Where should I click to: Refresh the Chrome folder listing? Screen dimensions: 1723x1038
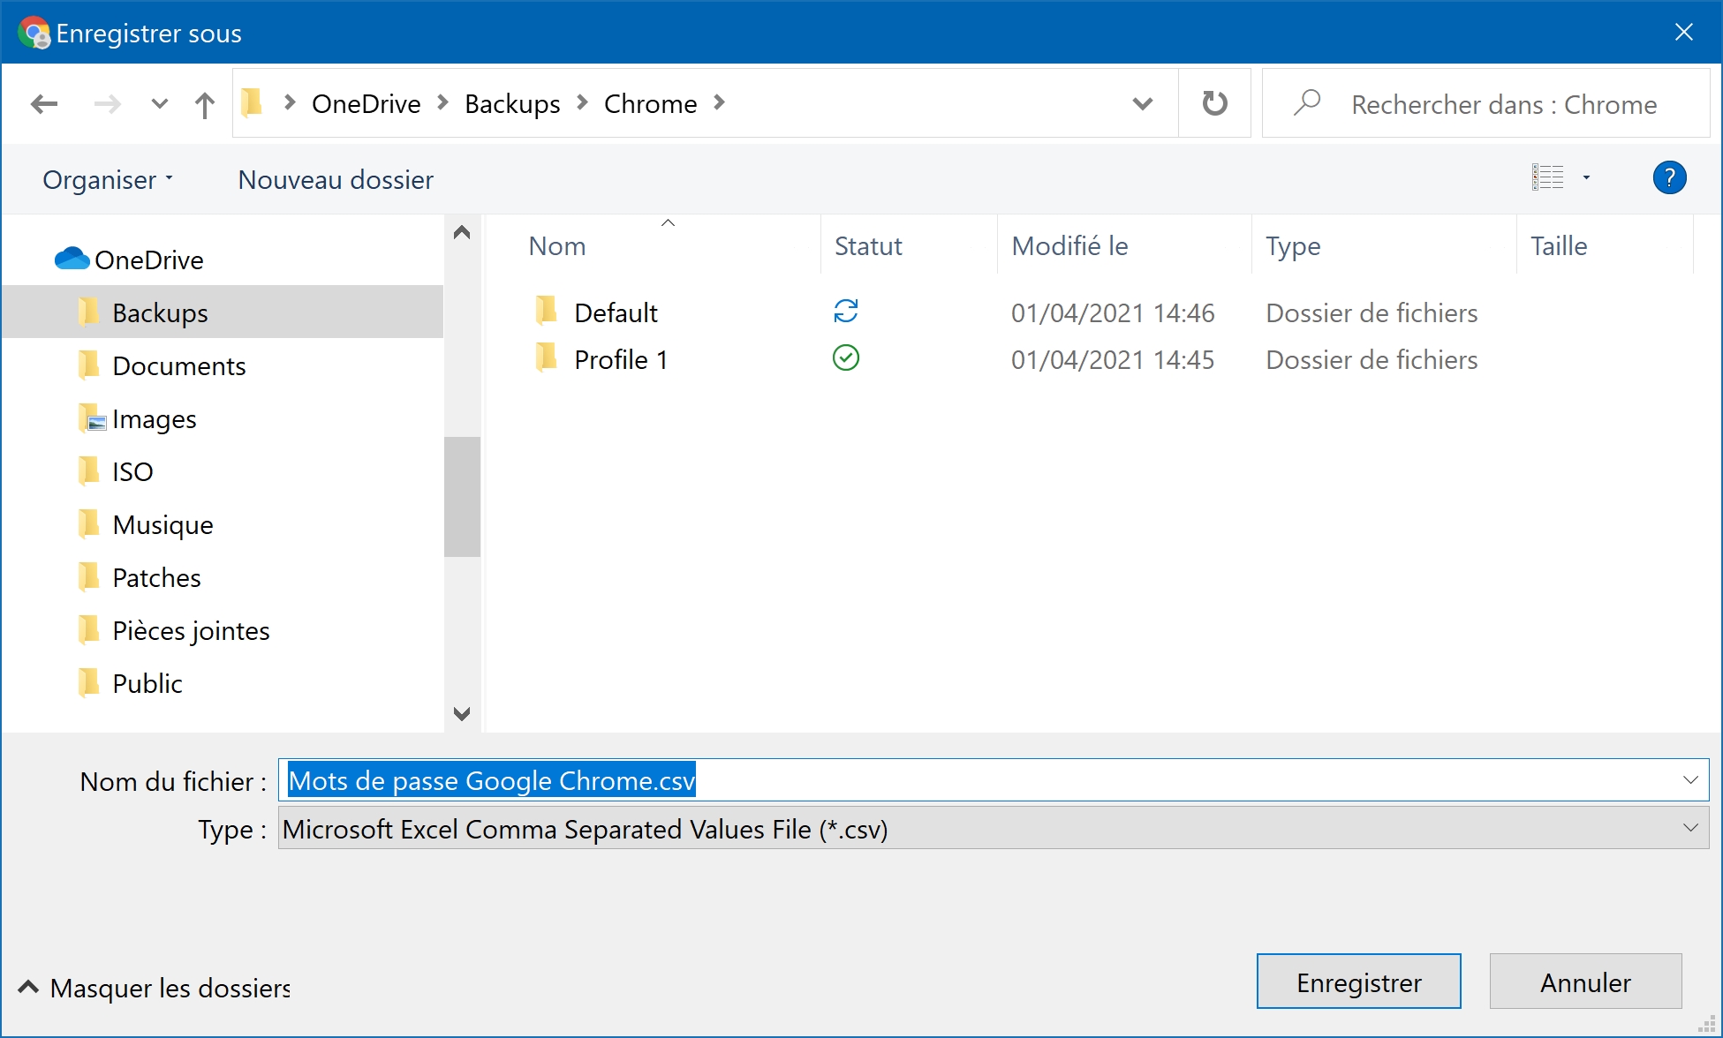[x=1214, y=103]
